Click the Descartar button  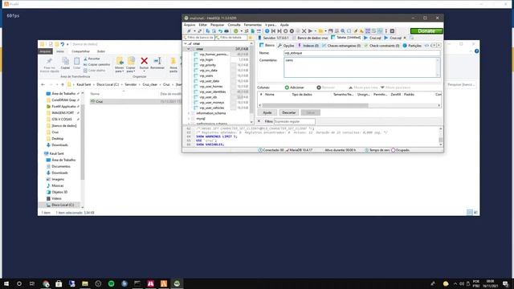click(x=289, y=112)
